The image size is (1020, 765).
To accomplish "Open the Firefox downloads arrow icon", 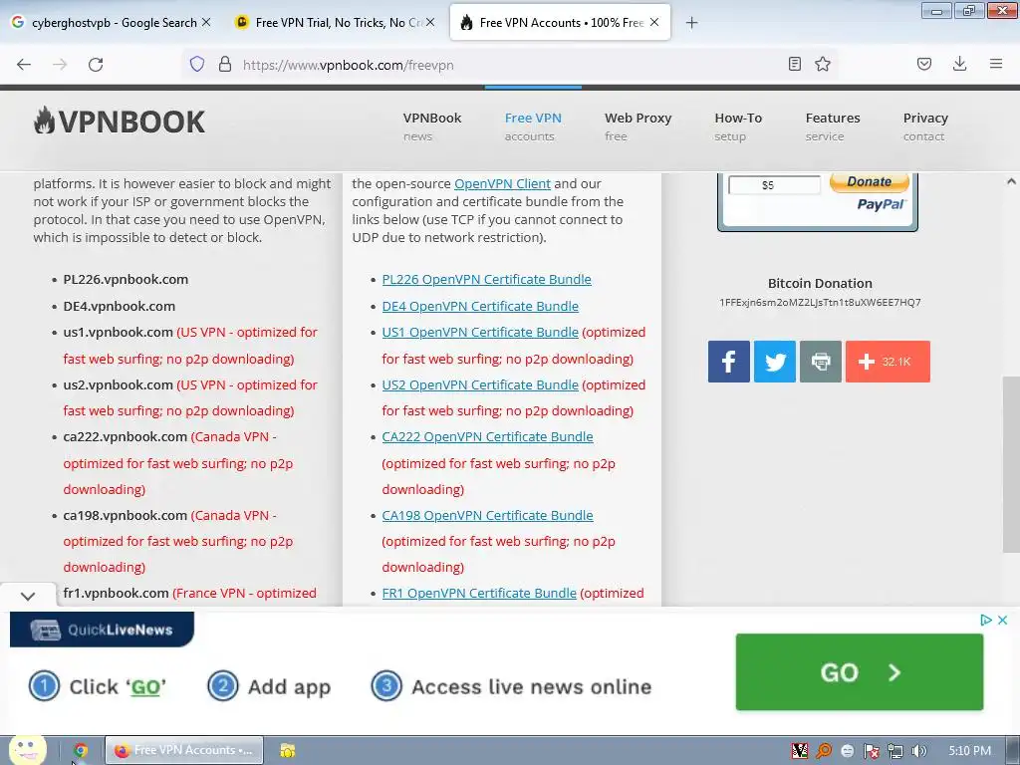I will click(959, 64).
